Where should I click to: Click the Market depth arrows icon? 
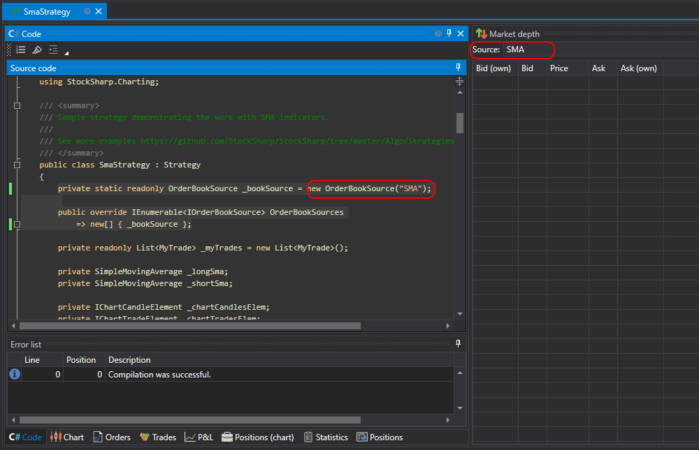[481, 33]
